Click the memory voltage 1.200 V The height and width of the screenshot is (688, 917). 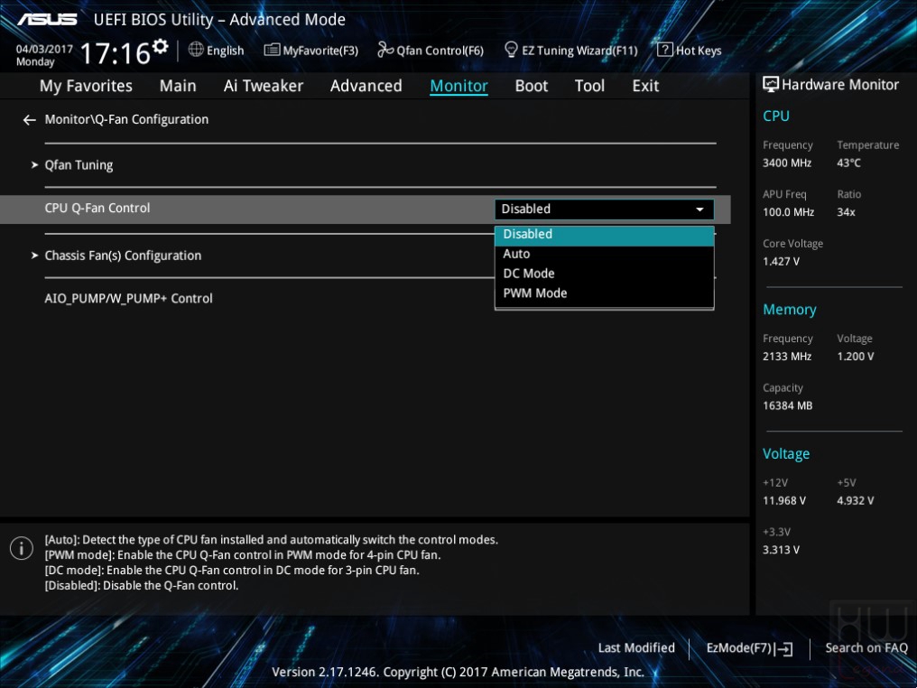coord(856,357)
